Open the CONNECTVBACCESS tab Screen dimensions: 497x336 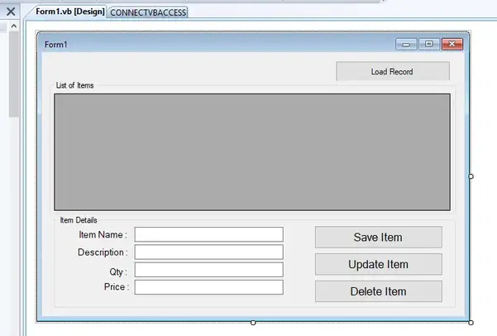148,12
